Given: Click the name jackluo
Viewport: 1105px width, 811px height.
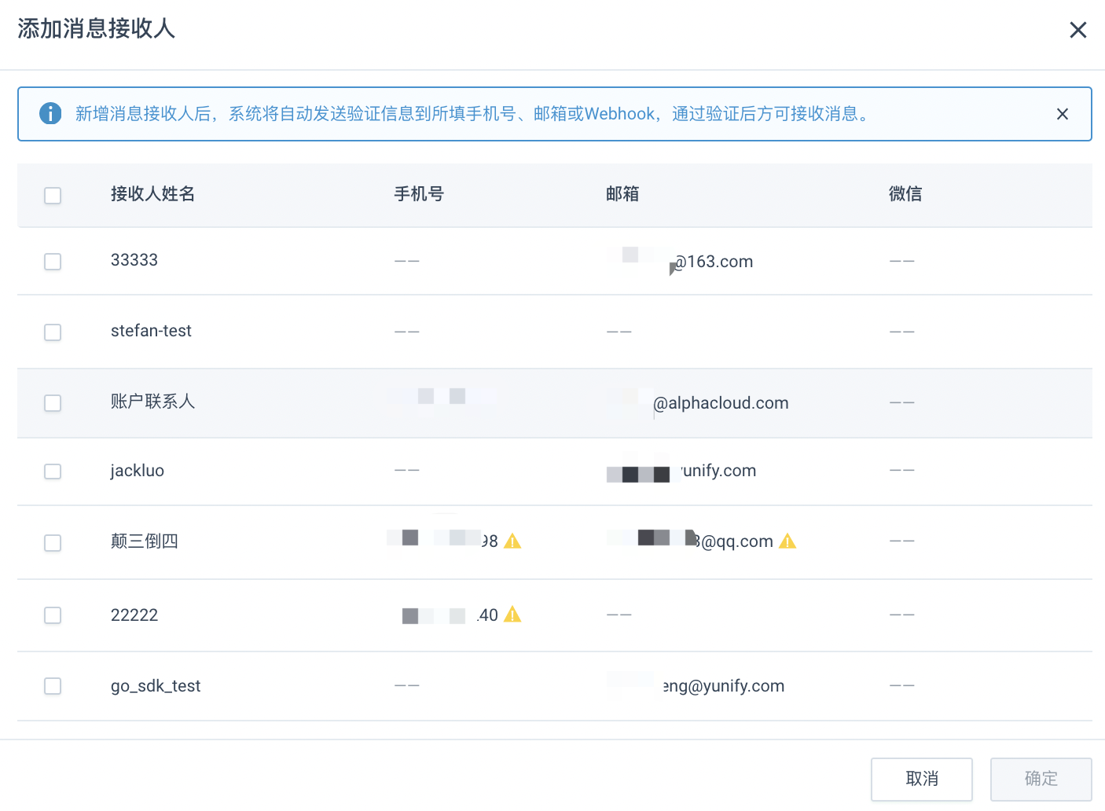Looking at the screenshot, I should pyautogui.click(x=138, y=471).
